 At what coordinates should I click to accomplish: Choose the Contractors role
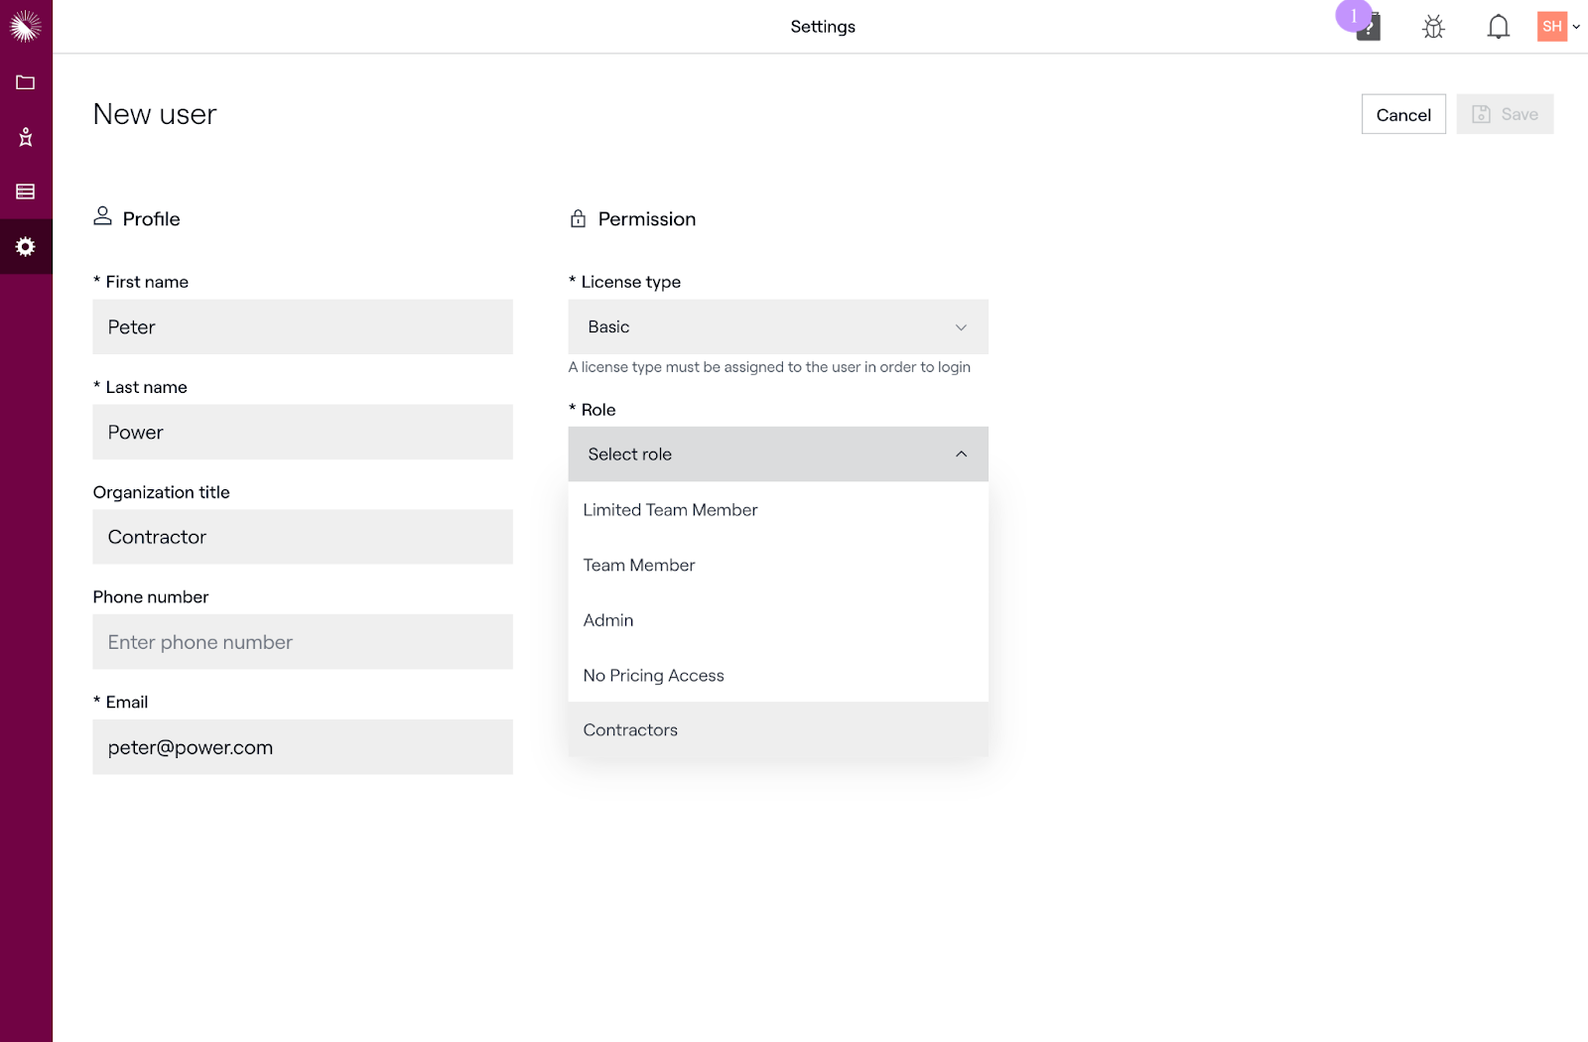630,730
